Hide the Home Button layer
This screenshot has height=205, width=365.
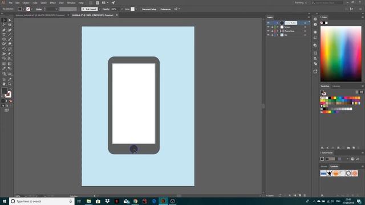pos(268,23)
